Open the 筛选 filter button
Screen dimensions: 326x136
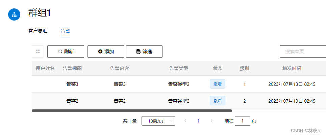coord(144,52)
